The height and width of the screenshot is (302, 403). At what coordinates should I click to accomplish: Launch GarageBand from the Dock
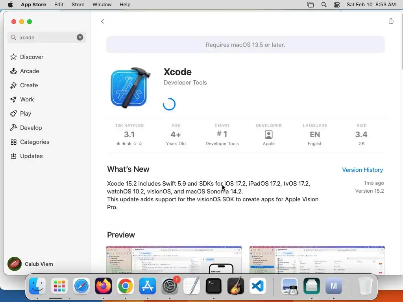pyautogui.click(x=236, y=286)
